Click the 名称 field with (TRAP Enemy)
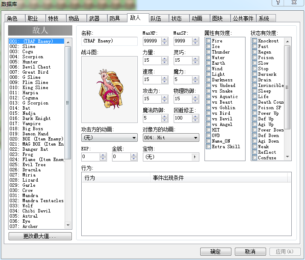 (x=110, y=41)
